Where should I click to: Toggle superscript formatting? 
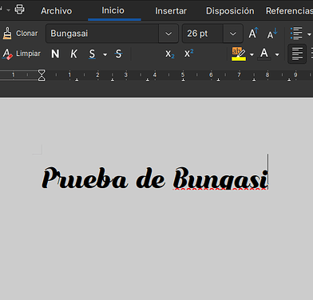click(x=188, y=54)
